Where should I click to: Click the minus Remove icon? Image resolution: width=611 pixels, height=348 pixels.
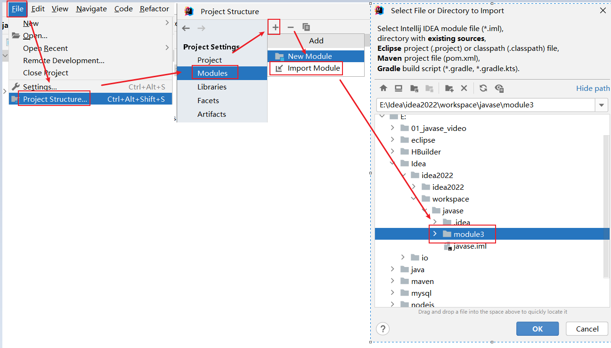pos(291,27)
